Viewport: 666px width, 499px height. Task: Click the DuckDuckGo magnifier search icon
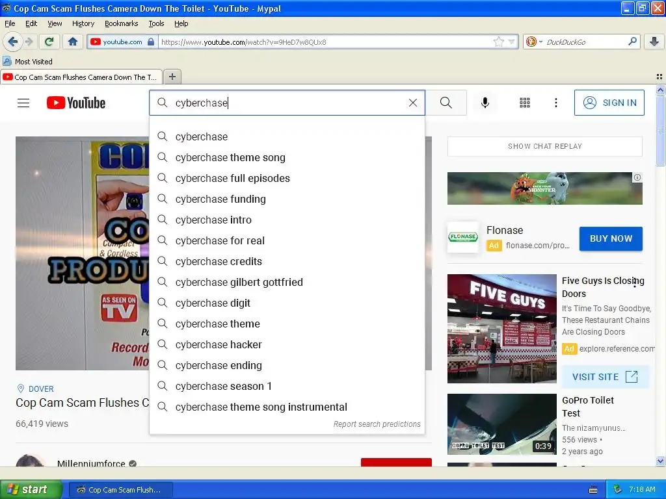[x=632, y=42]
